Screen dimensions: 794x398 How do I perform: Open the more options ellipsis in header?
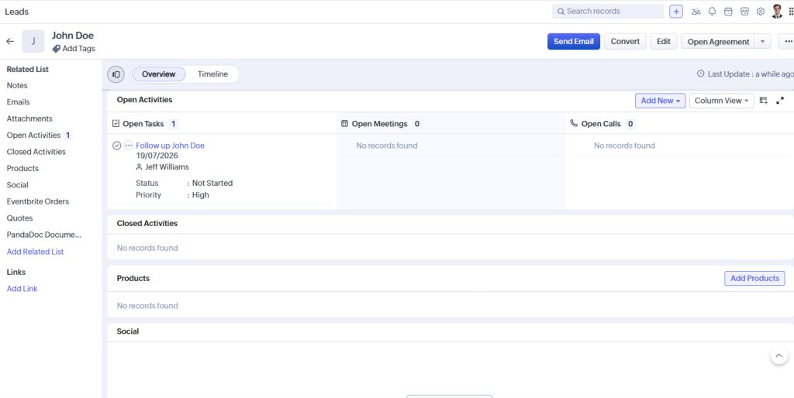tap(787, 42)
